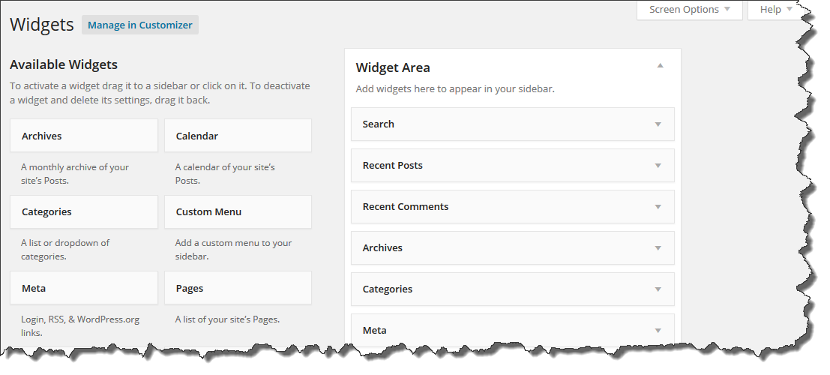
Task: Select the available Archives widget
Action: pyautogui.click(x=84, y=136)
